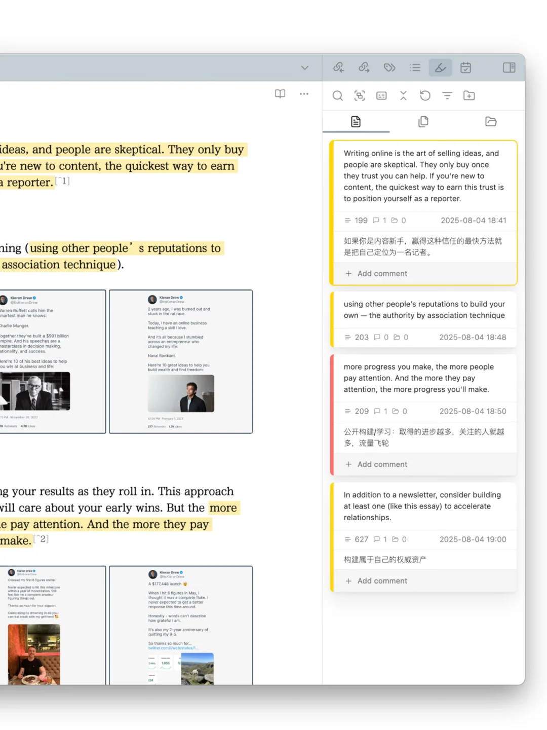Switch to the folder tab in the panel
The width and height of the screenshot is (547, 730).
[x=490, y=122]
